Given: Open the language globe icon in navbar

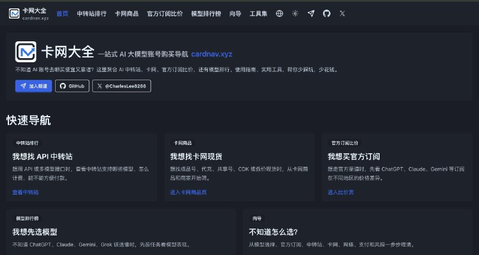Looking at the screenshot, I should pyautogui.click(x=279, y=13).
